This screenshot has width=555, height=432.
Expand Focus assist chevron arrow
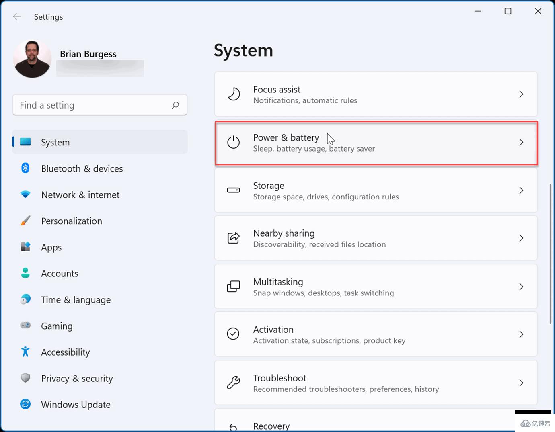521,94
